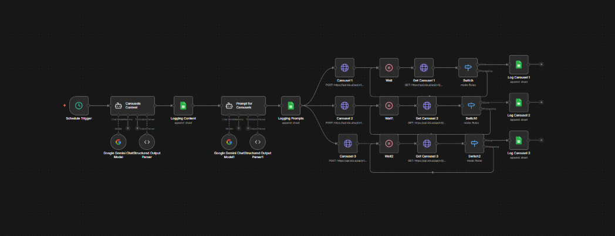Select the Google Gemini Chat Model node

click(119, 142)
